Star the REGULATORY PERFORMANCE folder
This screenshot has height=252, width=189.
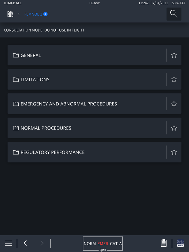(174, 152)
